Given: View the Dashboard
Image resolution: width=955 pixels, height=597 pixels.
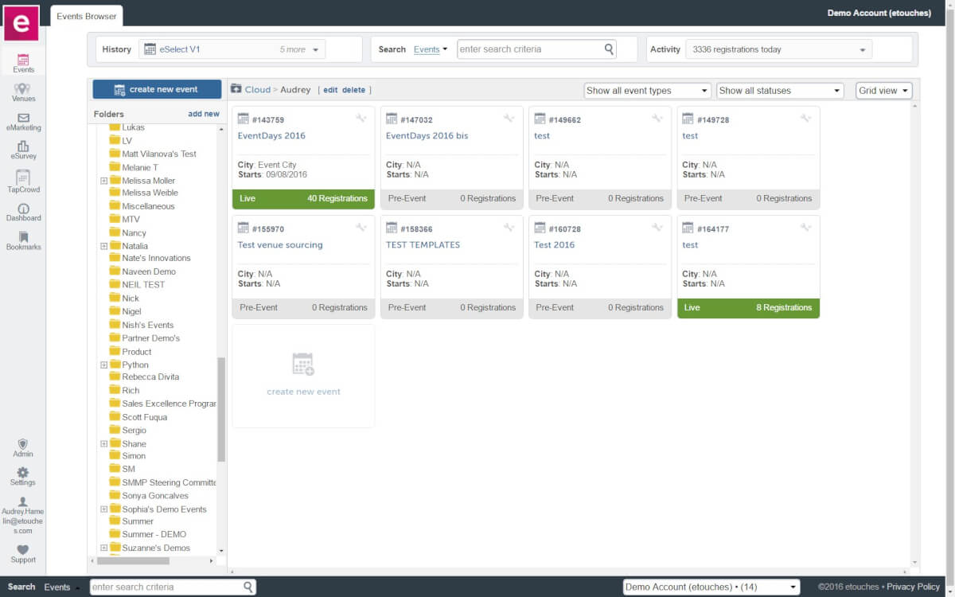Looking at the screenshot, I should pyautogui.click(x=23, y=211).
